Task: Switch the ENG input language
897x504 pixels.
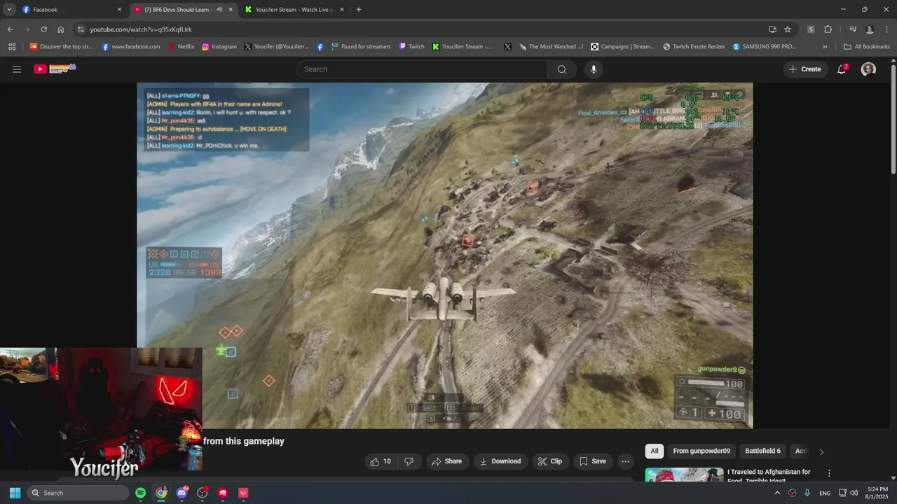Action: [825, 493]
